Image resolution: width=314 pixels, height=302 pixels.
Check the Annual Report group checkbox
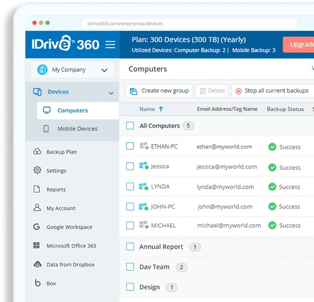[x=130, y=247]
